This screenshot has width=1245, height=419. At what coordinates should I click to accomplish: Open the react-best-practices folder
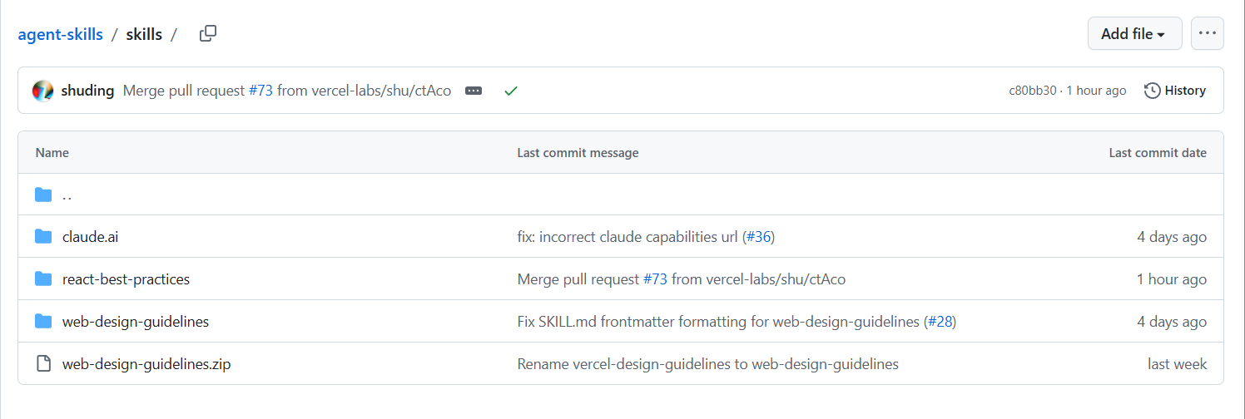pyautogui.click(x=126, y=279)
